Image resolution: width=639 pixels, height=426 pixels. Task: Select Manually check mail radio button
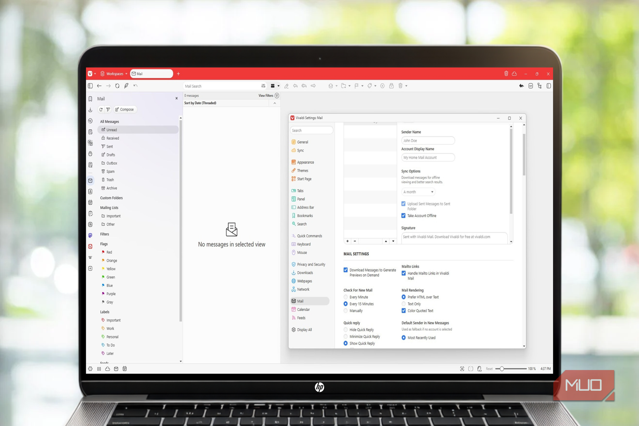345,311
